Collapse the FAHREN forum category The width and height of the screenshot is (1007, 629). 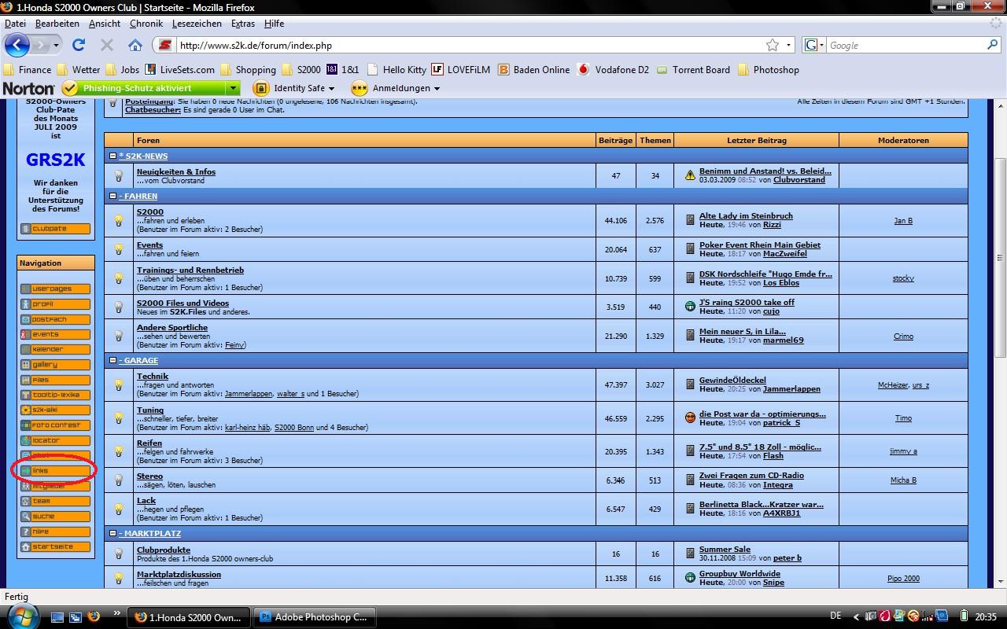pyautogui.click(x=113, y=197)
